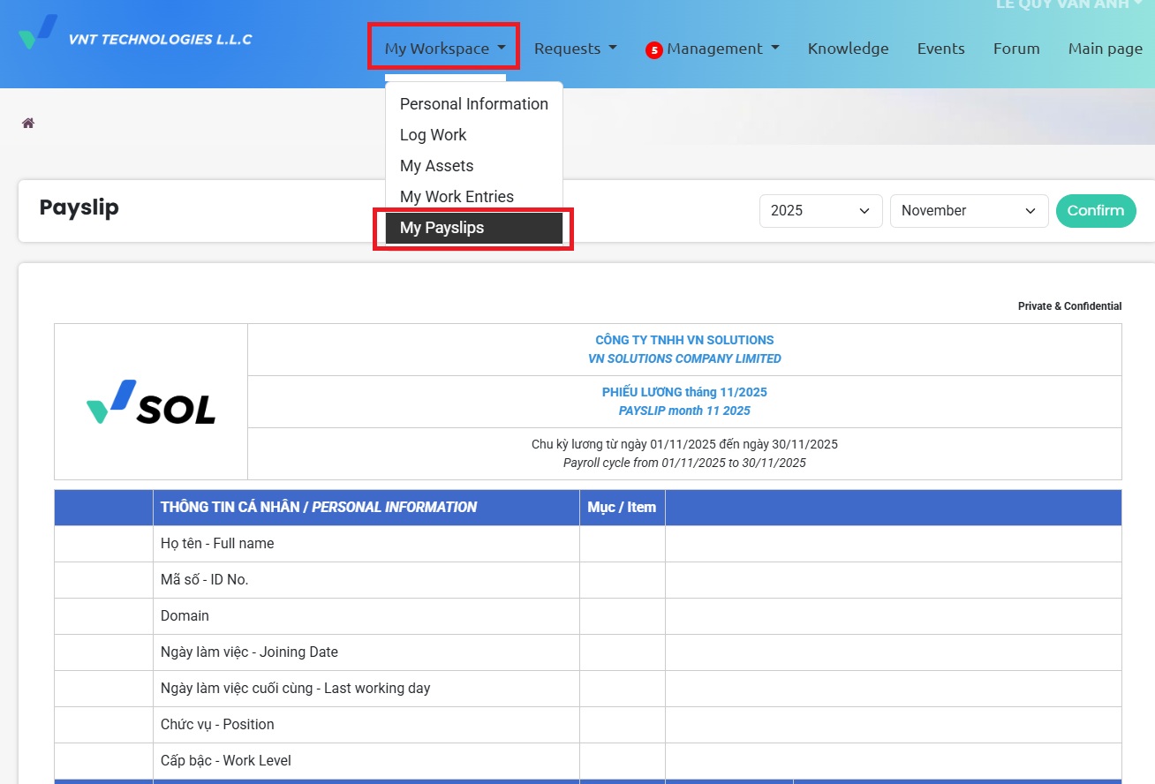Open the LE QUY VAN ANH user menu
This screenshot has width=1155, height=784.
pos(1068,5)
